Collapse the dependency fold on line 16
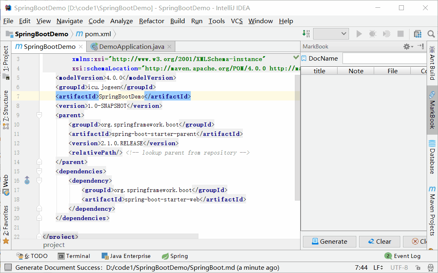The image size is (438, 273). 39,181
